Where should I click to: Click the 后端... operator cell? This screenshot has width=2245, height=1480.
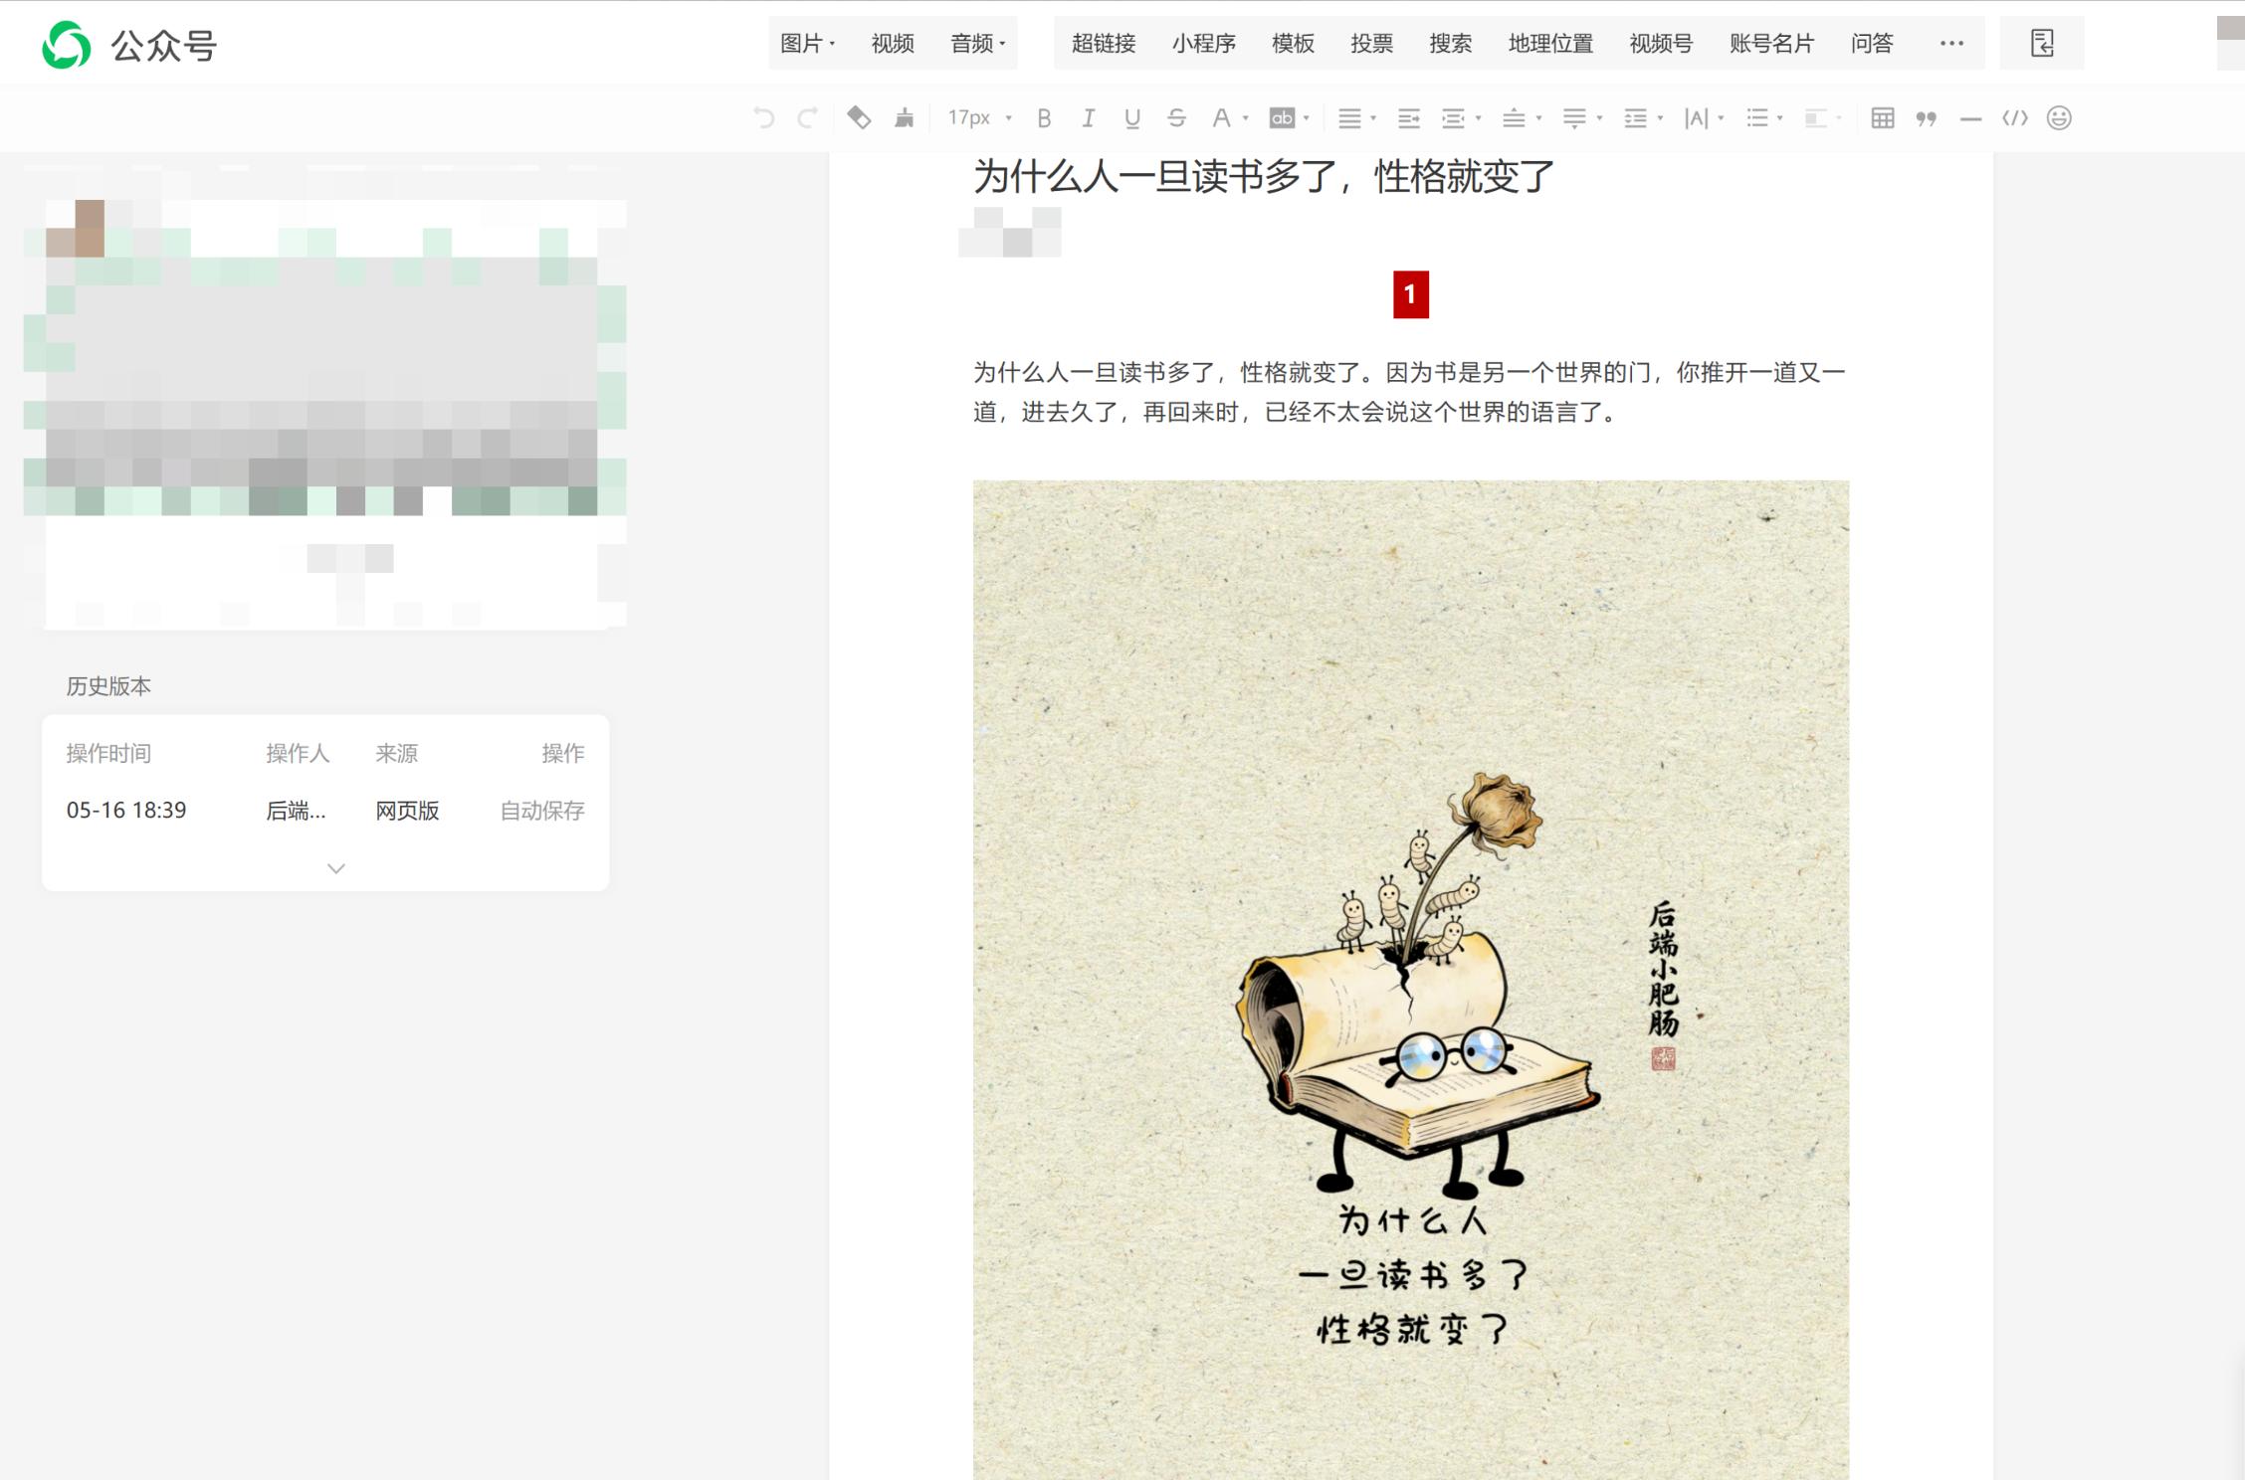[x=296, y=811]
